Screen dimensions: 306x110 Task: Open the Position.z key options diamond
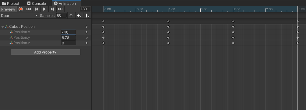coord(87,43)
